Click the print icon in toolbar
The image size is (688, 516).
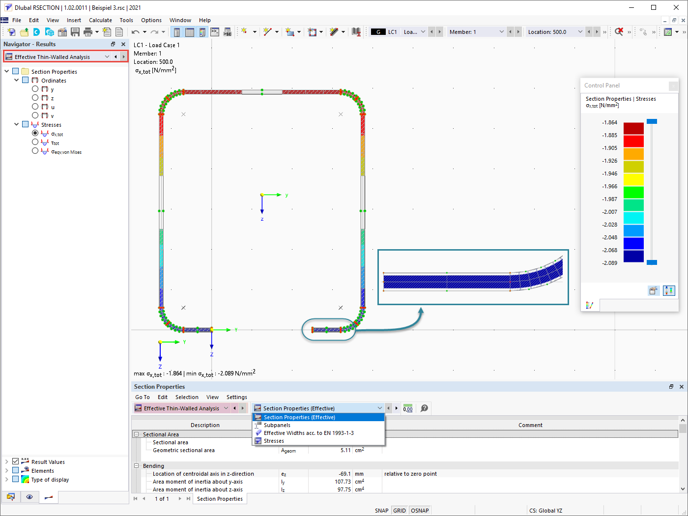(88, 32)
